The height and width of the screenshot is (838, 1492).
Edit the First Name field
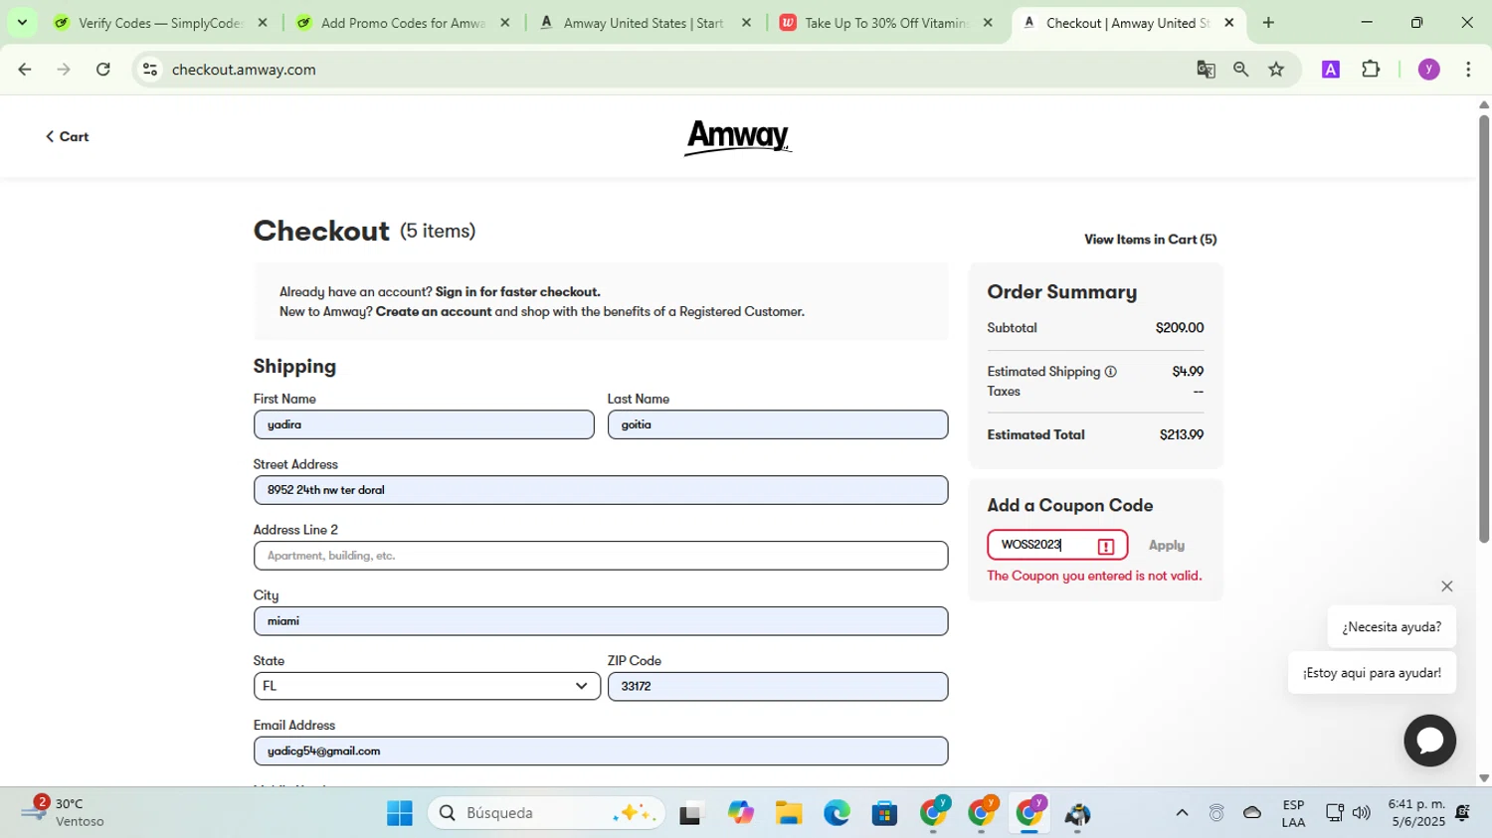click(x=424, y=424)
